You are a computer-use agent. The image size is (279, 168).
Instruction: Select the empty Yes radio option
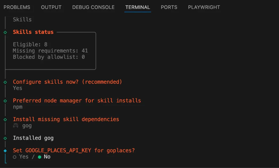[x=15, y=157]
